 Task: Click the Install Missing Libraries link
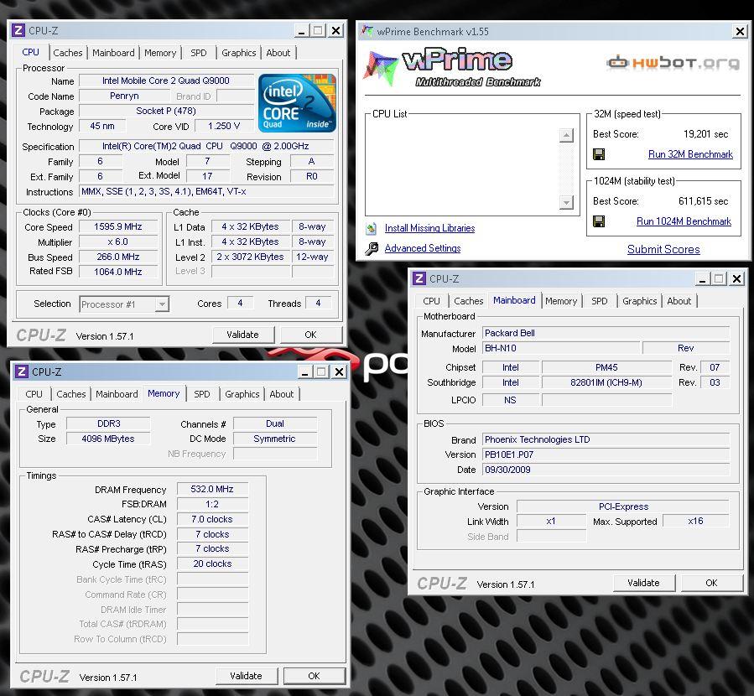[x=430, y=228]
